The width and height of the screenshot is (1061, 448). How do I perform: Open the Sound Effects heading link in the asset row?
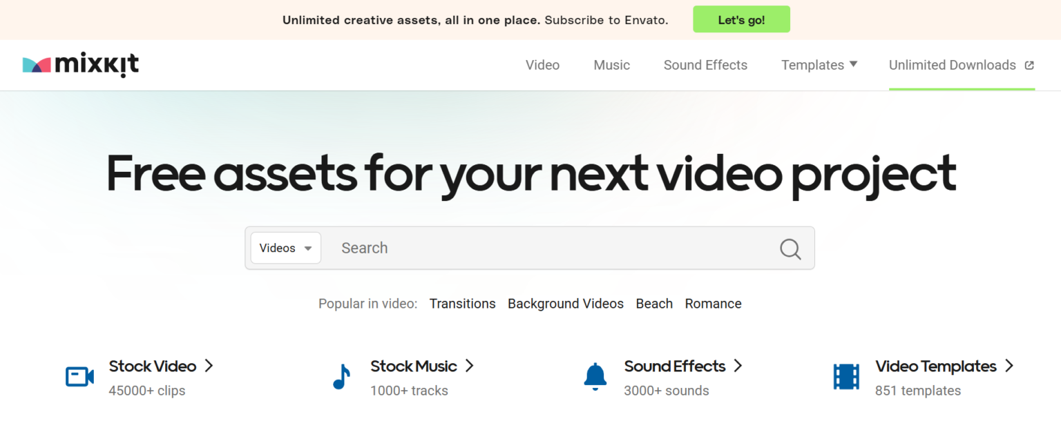pos(675,366)
